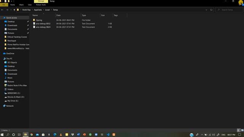
Task: Open Documents under This PC
Action: (12, 70)
